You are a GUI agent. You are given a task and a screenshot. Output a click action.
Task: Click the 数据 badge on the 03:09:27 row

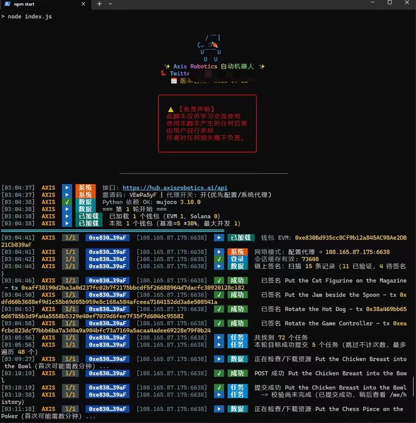point(238,359)
